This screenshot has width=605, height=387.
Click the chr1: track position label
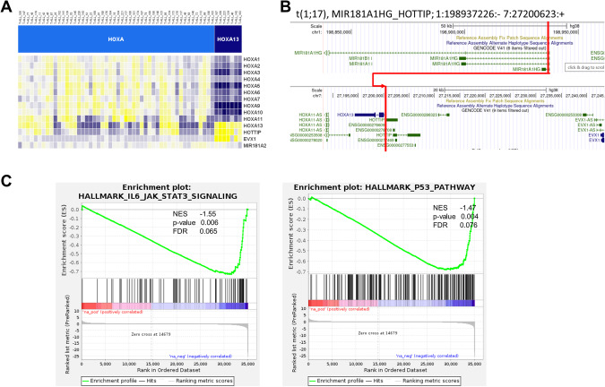coord(316,32)
